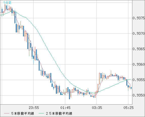Image resolution: width=145 pixels, height=117 pixels.
Task: Click the 05:25 time axis label
Action: (129, 108)
